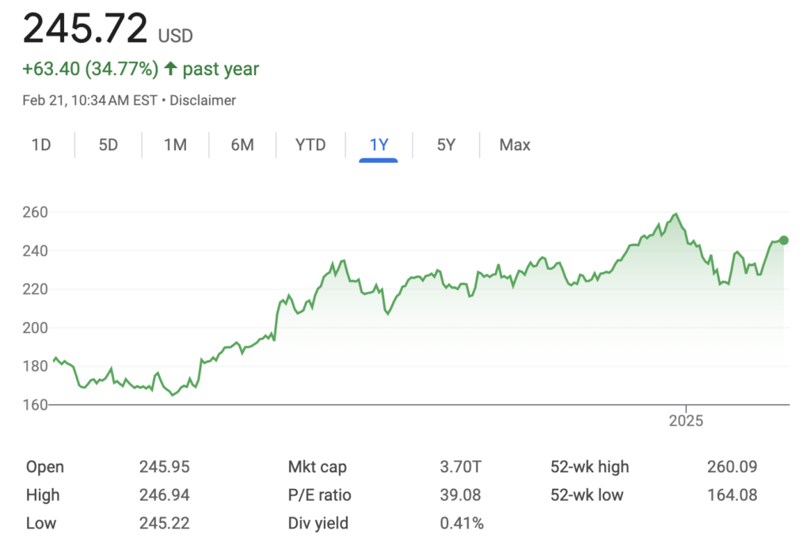The height and width of the screenshot is (557, 811).
Task: Click the 52-wk high value 260.09
Action: 732,467
